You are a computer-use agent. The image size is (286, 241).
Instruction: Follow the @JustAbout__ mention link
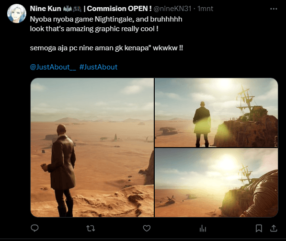point(53,67)
